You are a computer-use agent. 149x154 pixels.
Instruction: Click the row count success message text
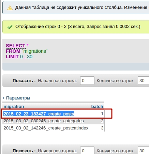click(x=78, y=27)
